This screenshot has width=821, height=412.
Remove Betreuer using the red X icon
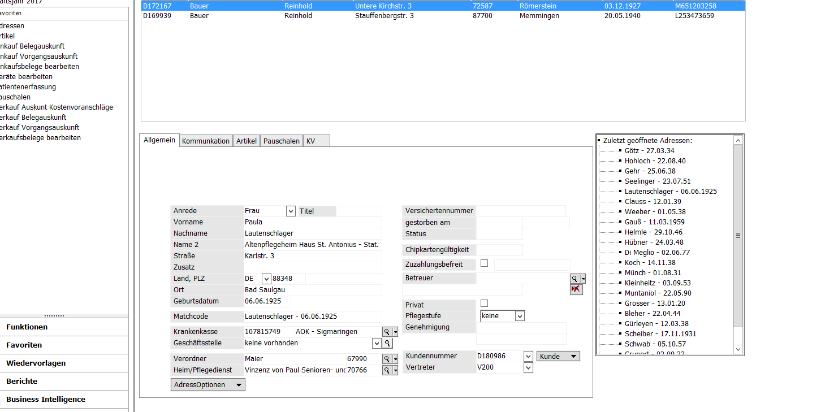[x=576, y=289]
